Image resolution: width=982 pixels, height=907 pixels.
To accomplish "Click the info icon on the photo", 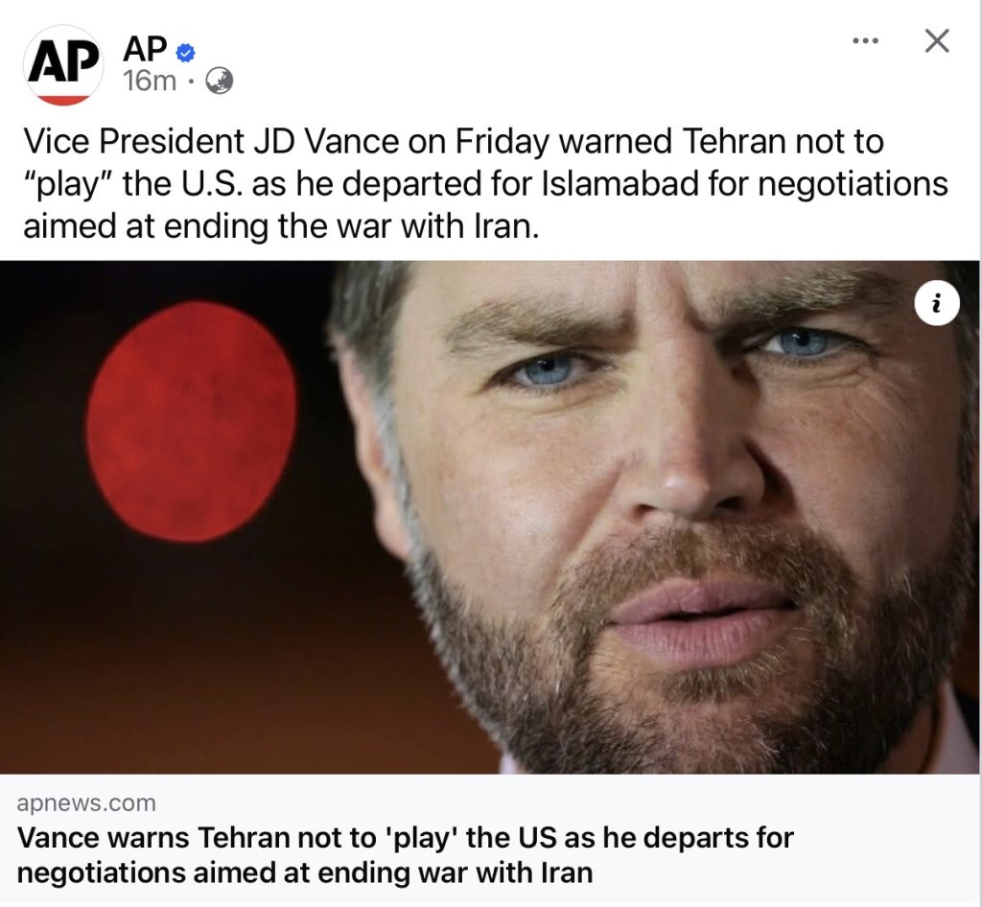I will click(x=936, y=304).
